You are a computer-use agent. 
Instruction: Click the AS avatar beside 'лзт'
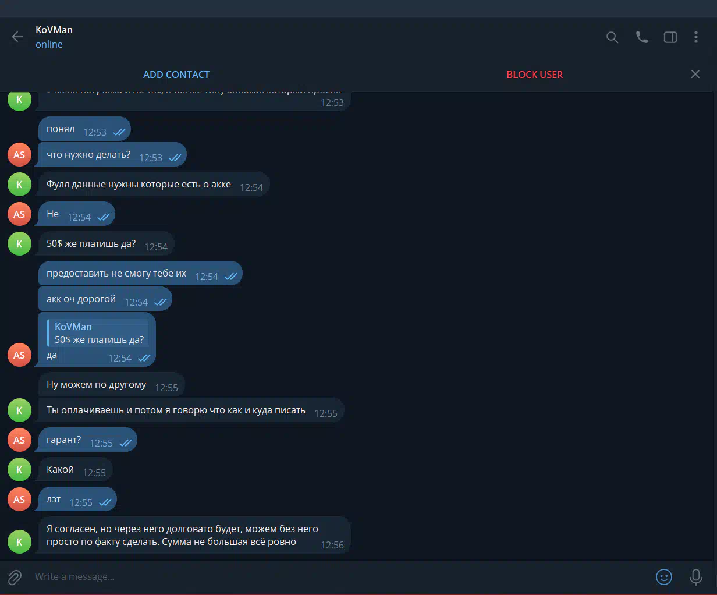19,500
